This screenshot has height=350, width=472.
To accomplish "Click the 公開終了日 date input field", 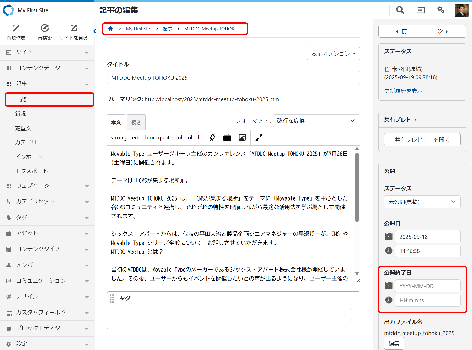I will pyautogui.click(x=427, y=286).
